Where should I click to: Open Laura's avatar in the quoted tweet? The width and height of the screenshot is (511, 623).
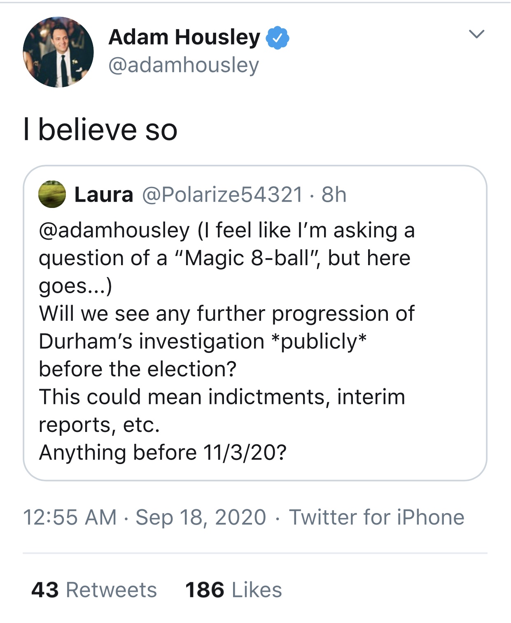point(52,194)
